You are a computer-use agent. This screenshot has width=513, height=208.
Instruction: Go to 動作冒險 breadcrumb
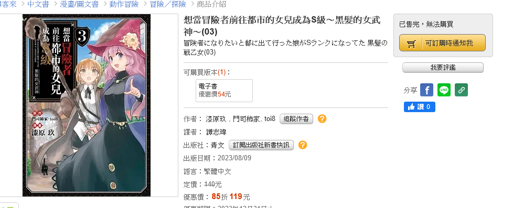point(125,4)
